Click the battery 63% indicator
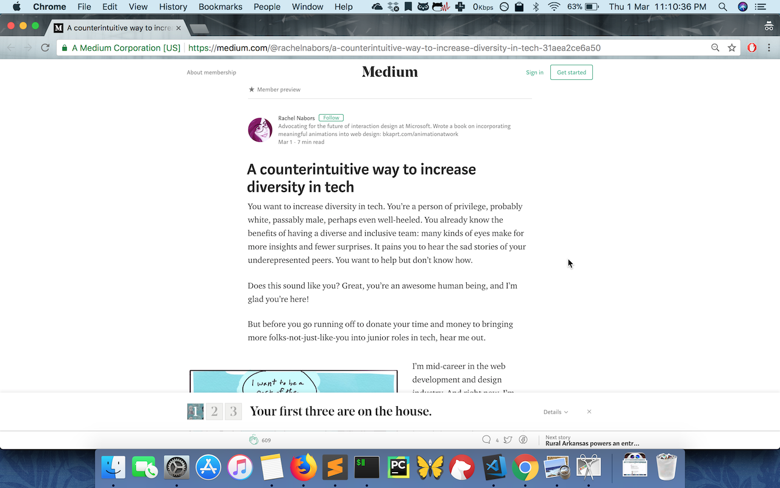780x488 pixels. tap(583, 7)
